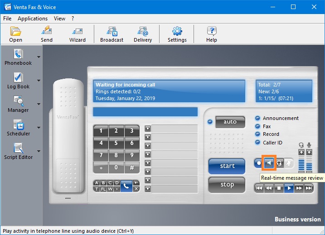The width and height of the screenshot is (325, 235).
Task: Click the FL flash key
Action: (x=103, y=189)
